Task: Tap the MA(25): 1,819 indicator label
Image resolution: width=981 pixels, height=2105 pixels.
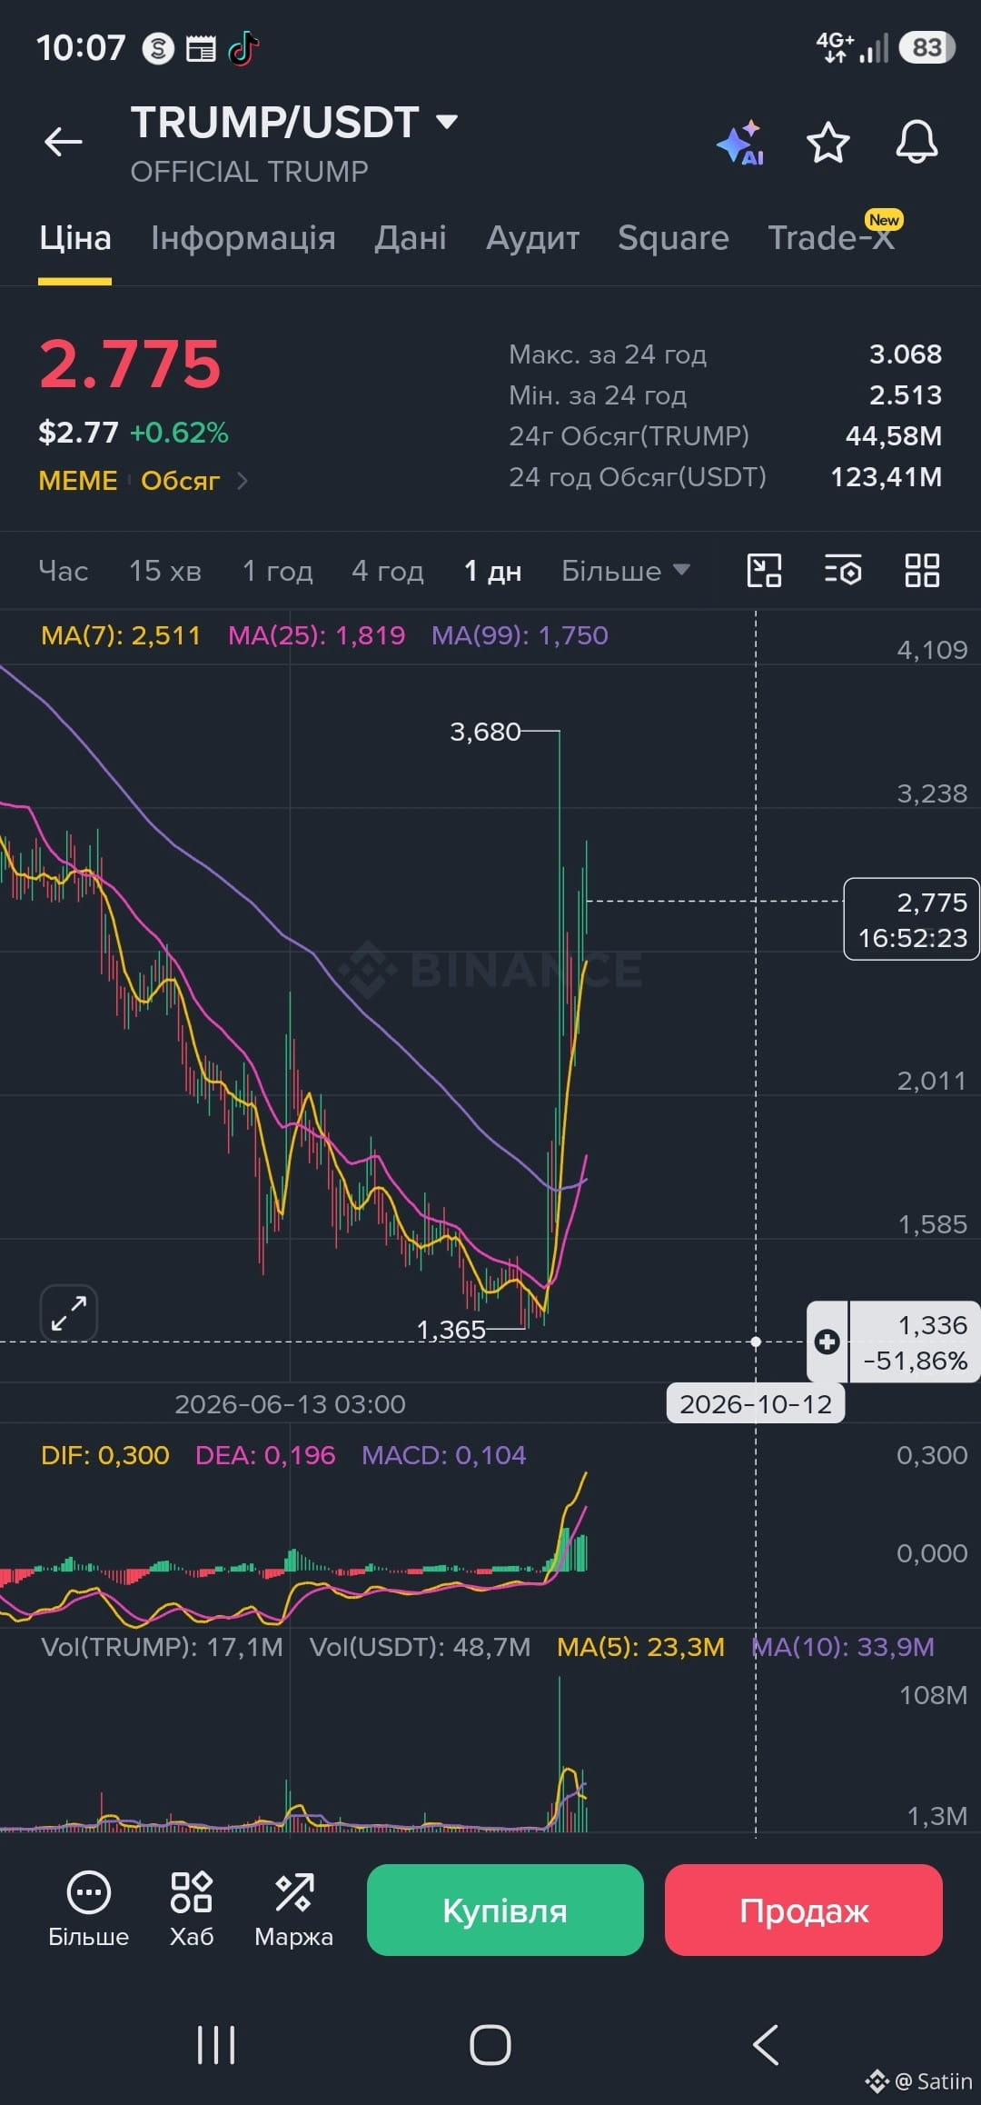Action: [x=316, y=635]
